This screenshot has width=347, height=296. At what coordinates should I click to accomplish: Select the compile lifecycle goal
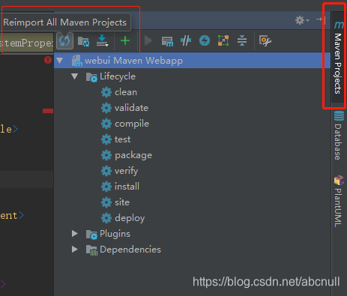click(125, 124)
